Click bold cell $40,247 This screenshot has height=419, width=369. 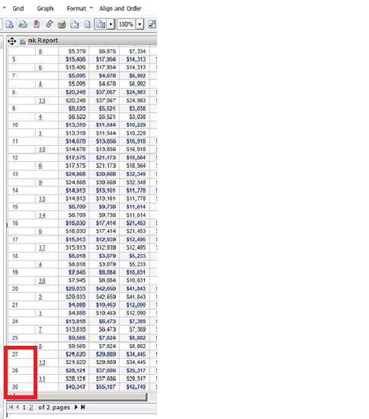(x=75, y=387)
